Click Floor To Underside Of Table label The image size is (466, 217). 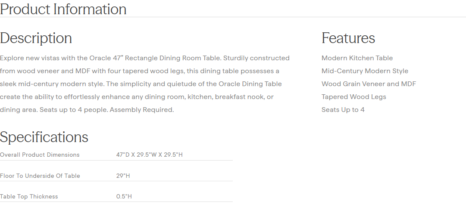(x=40, y=176)
